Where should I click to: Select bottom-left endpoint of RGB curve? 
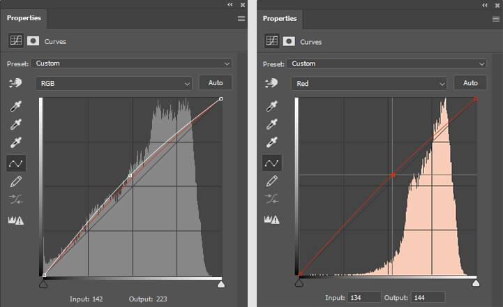tap(44, 275)
